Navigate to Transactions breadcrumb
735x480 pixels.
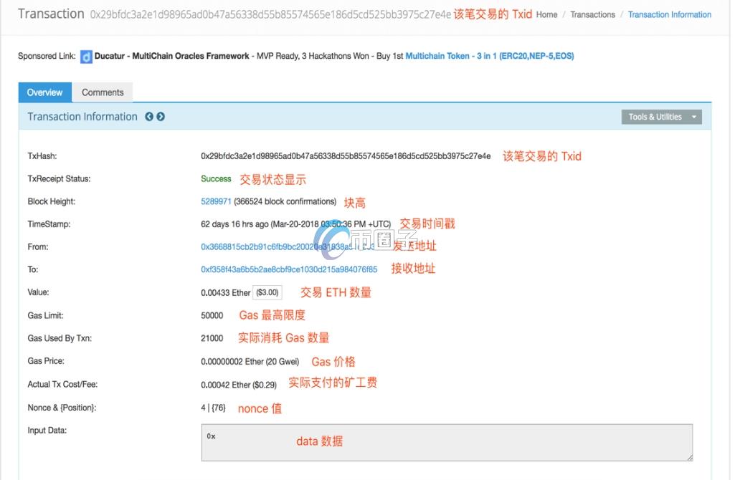592,14
